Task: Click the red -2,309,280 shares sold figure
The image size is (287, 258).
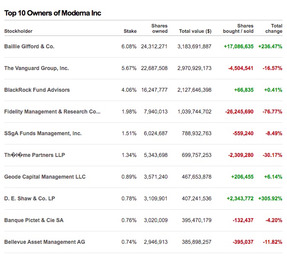Action: tap(240, 155)
